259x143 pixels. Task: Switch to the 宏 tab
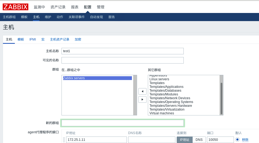[x=43, y=39]
